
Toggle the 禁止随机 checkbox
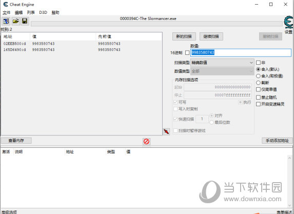click(x=258, y=98)
